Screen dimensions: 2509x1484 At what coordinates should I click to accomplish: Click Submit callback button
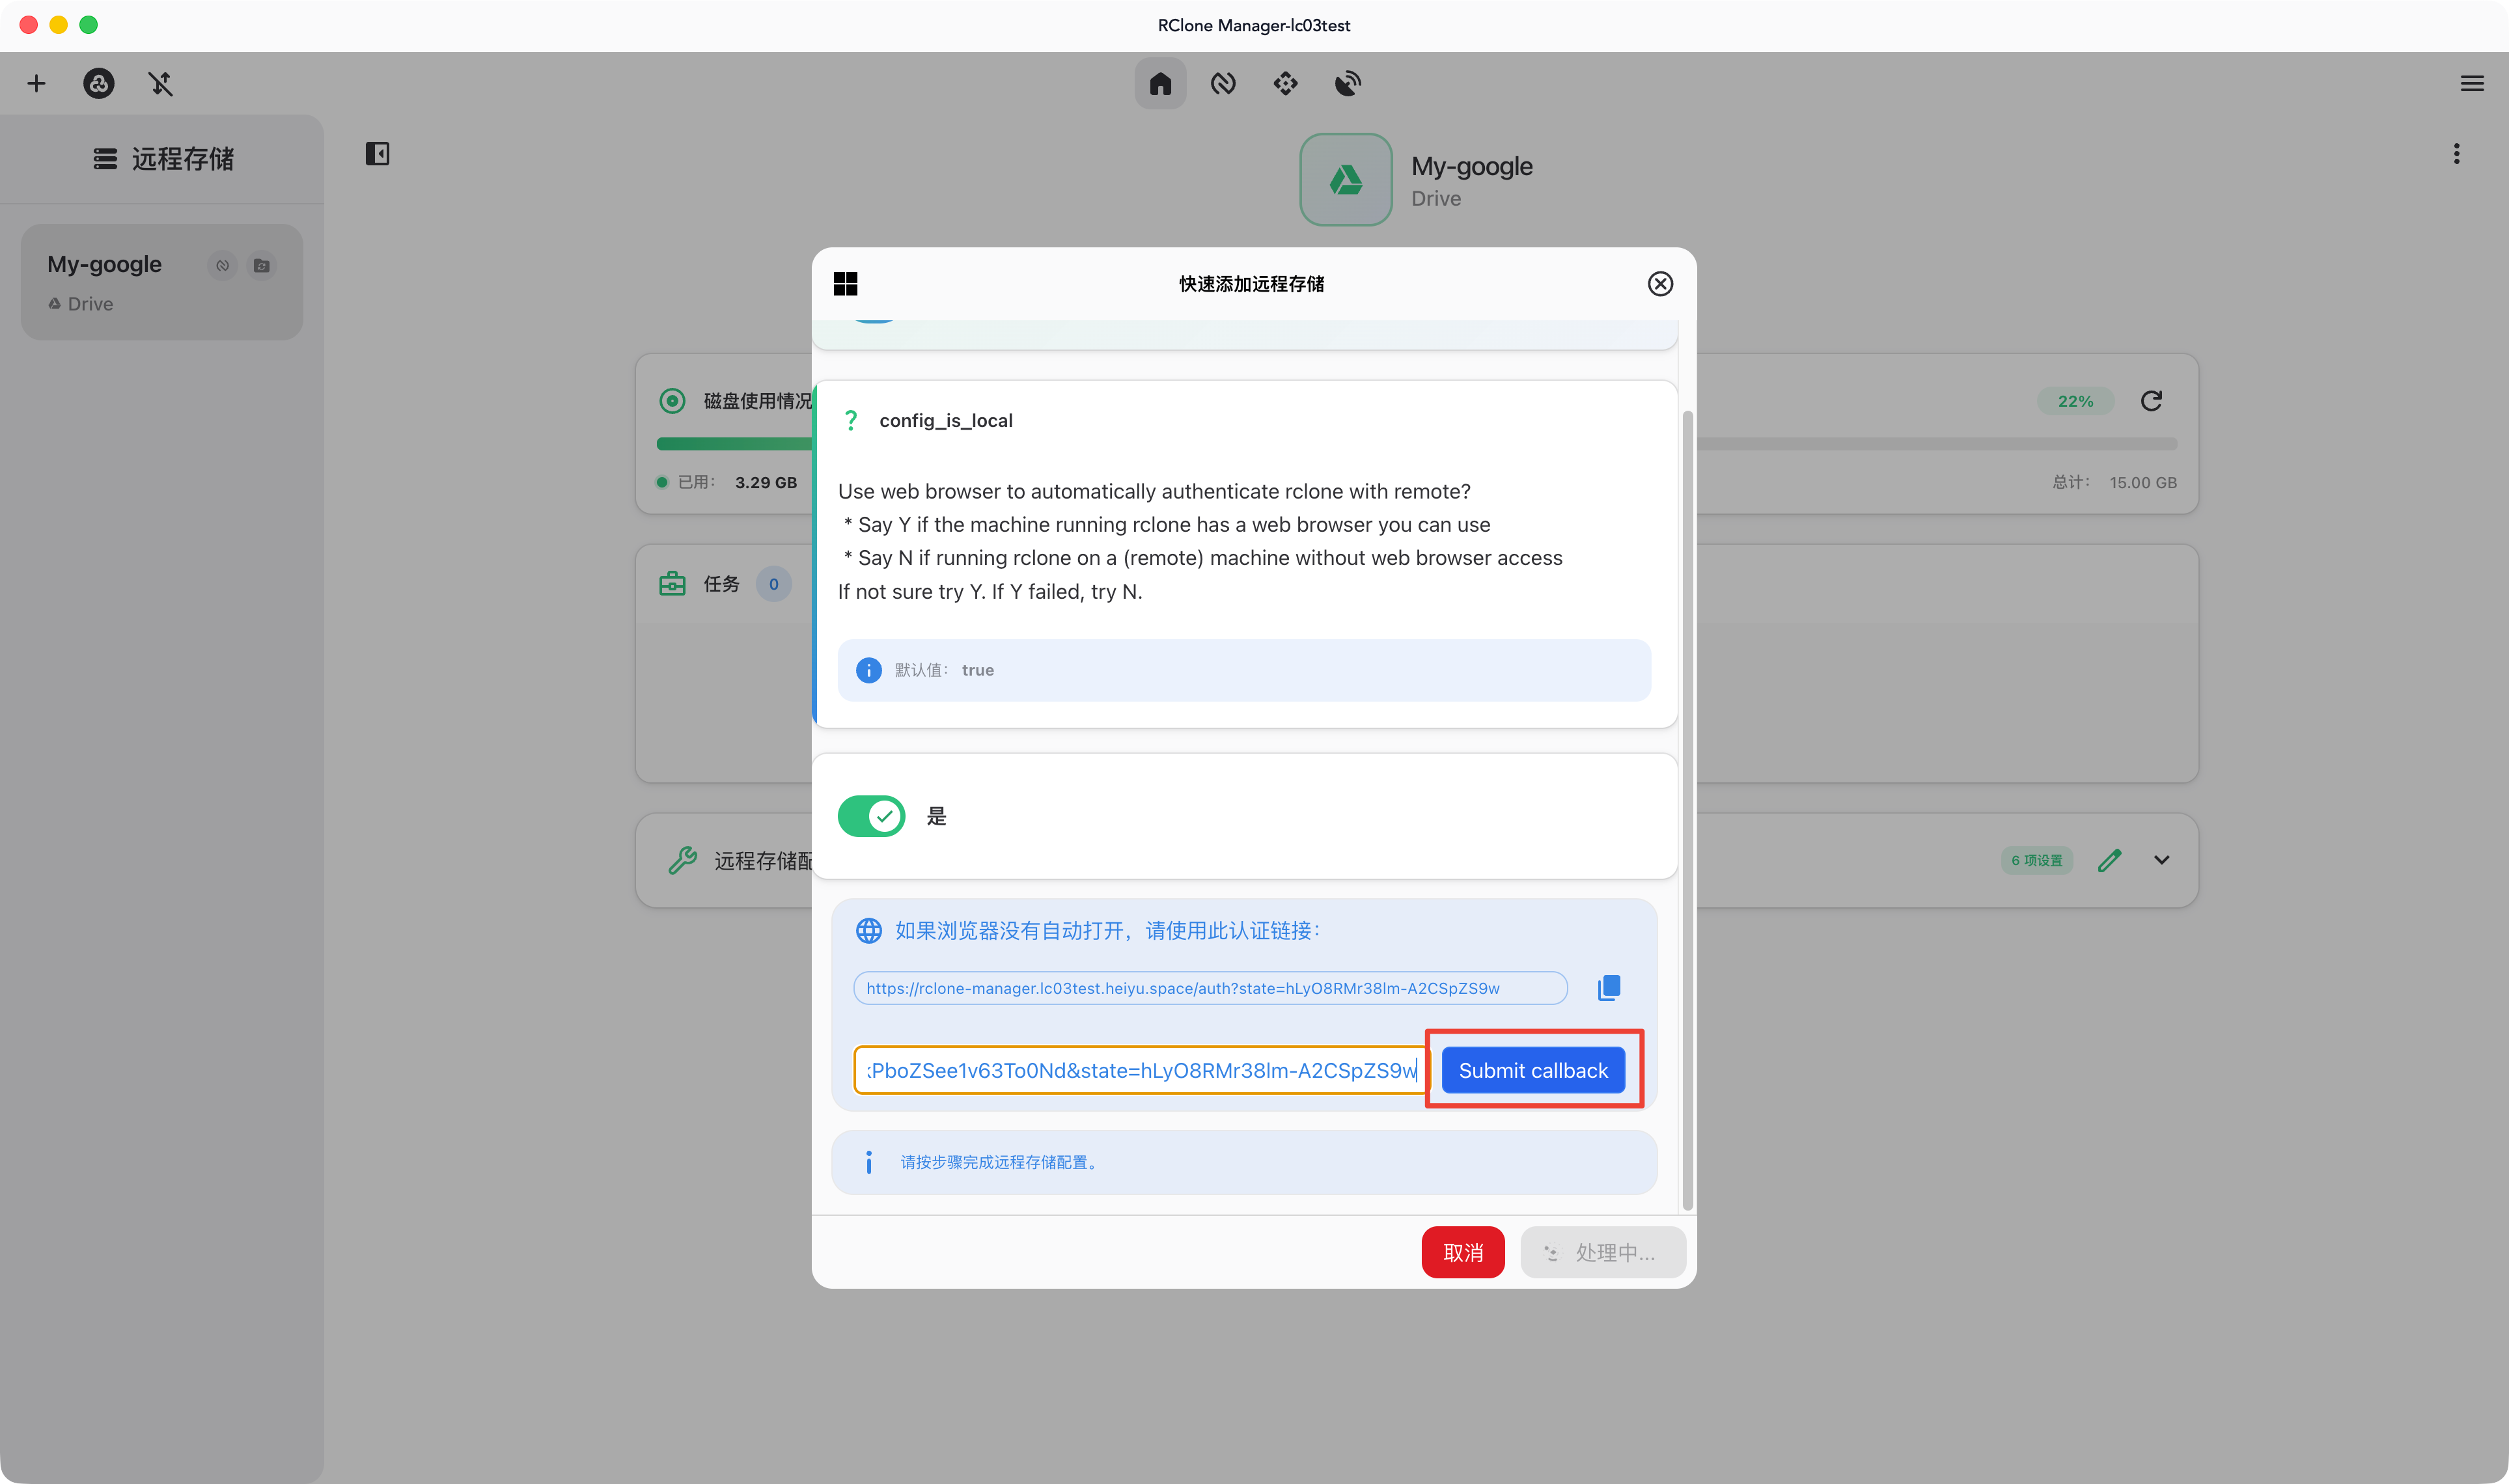click(x=1533, y=1070)
